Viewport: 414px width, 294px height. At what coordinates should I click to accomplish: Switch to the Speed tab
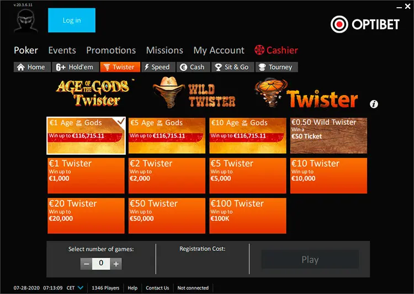tap(158, 67)
